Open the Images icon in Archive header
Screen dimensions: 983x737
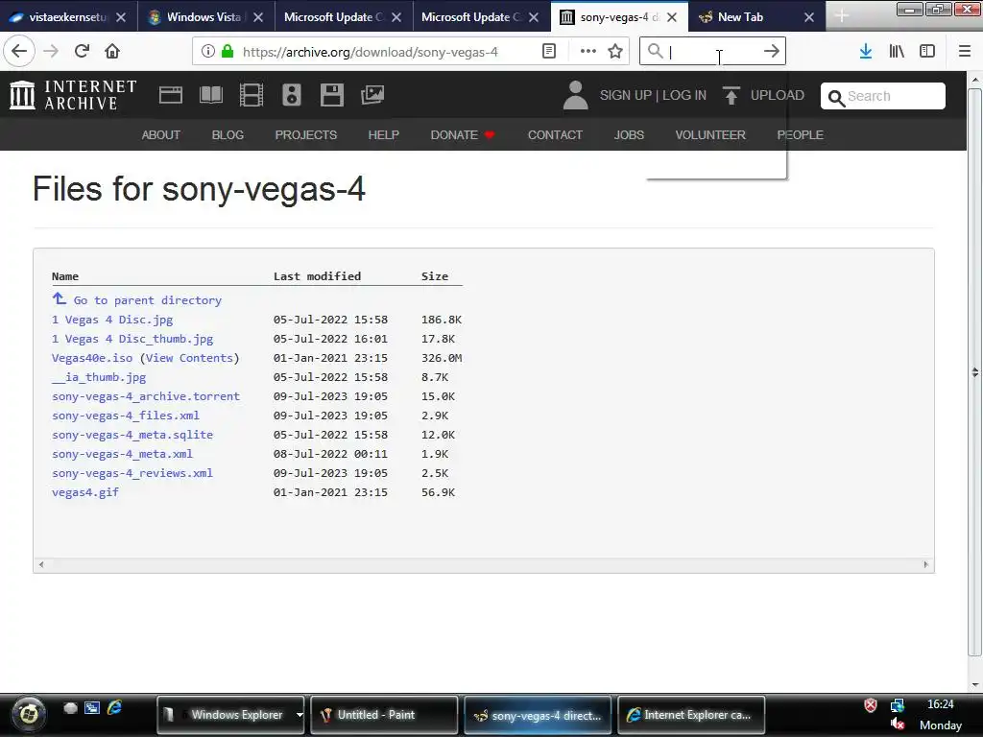tap(372, 95)
